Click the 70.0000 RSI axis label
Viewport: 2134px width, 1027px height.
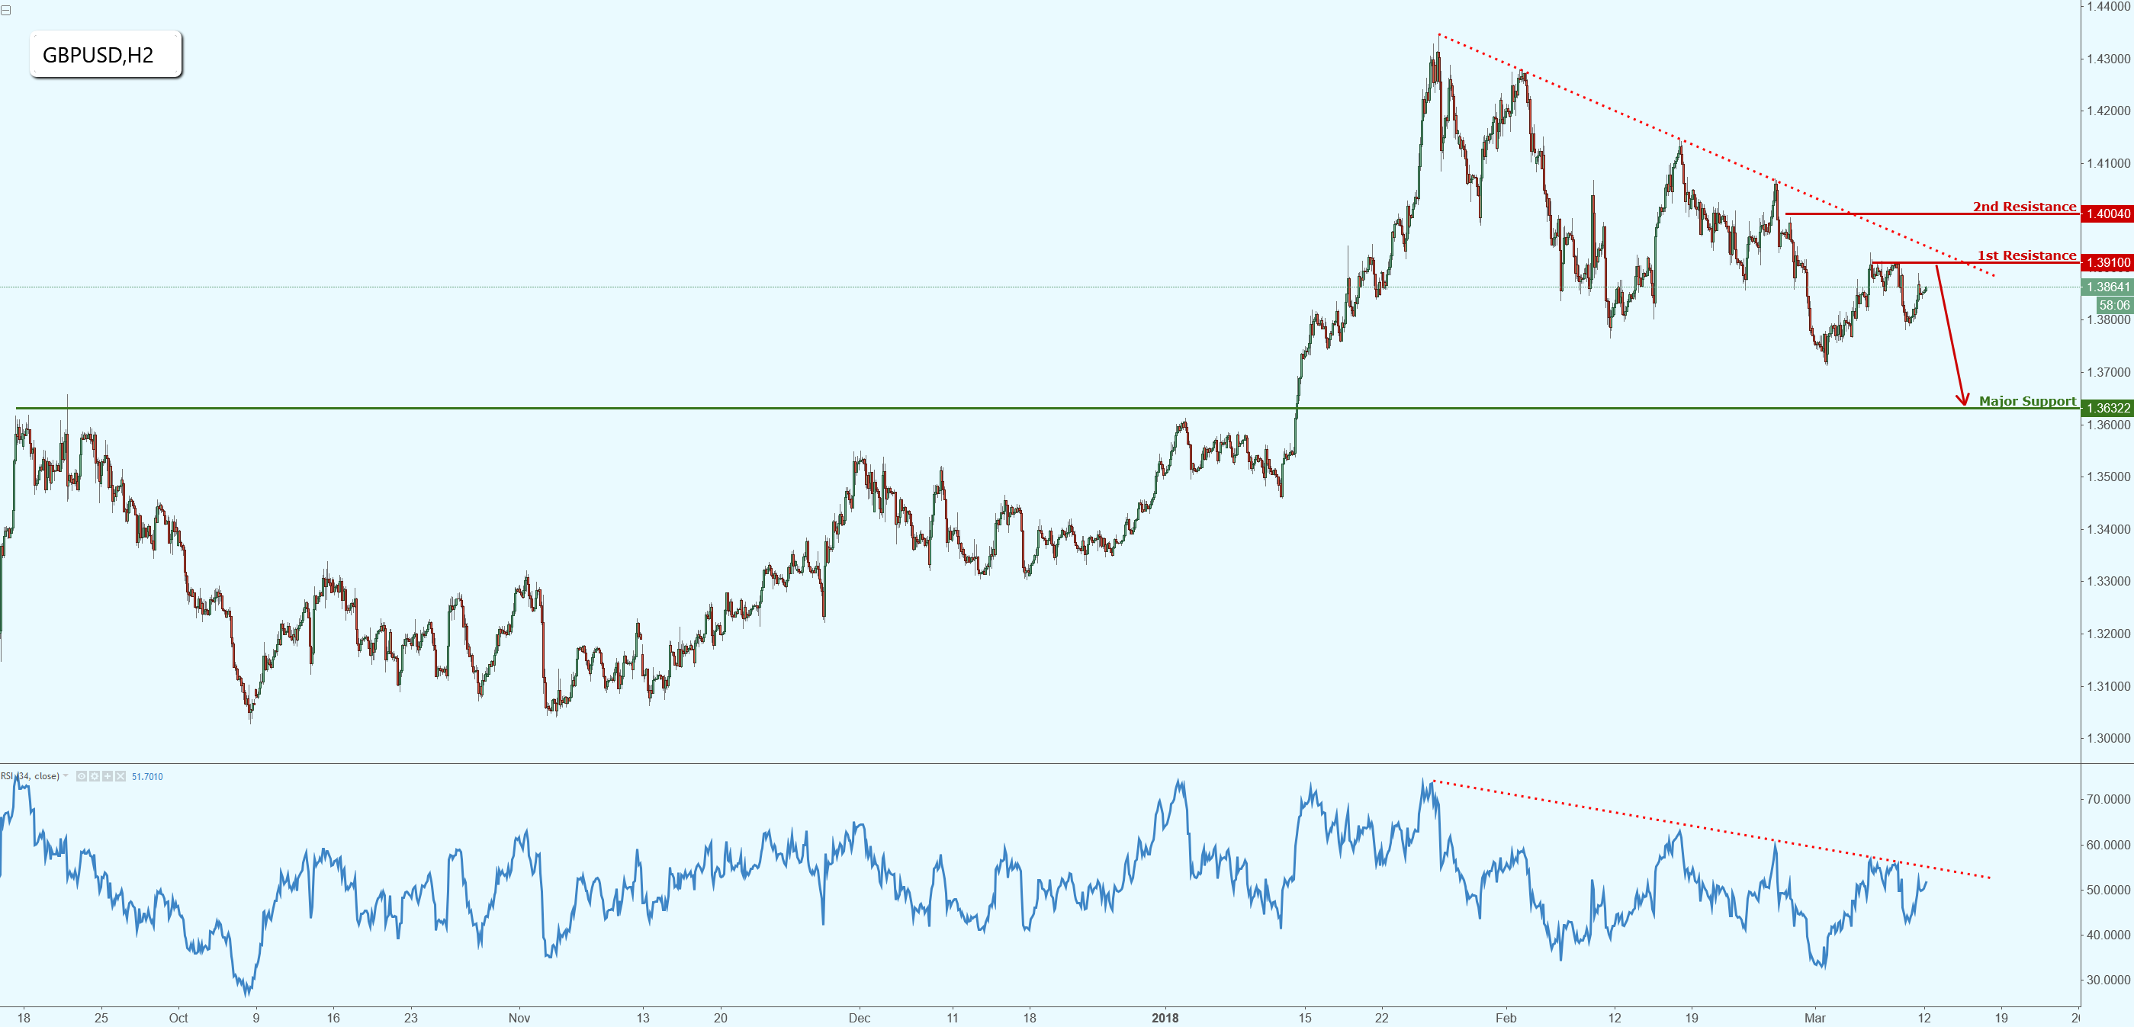pyautogui.click(x=2108, y=799)
